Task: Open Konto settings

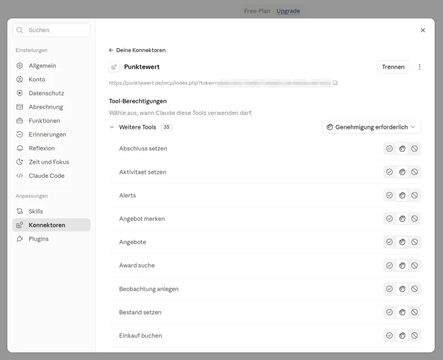Action: click(51, 80)
